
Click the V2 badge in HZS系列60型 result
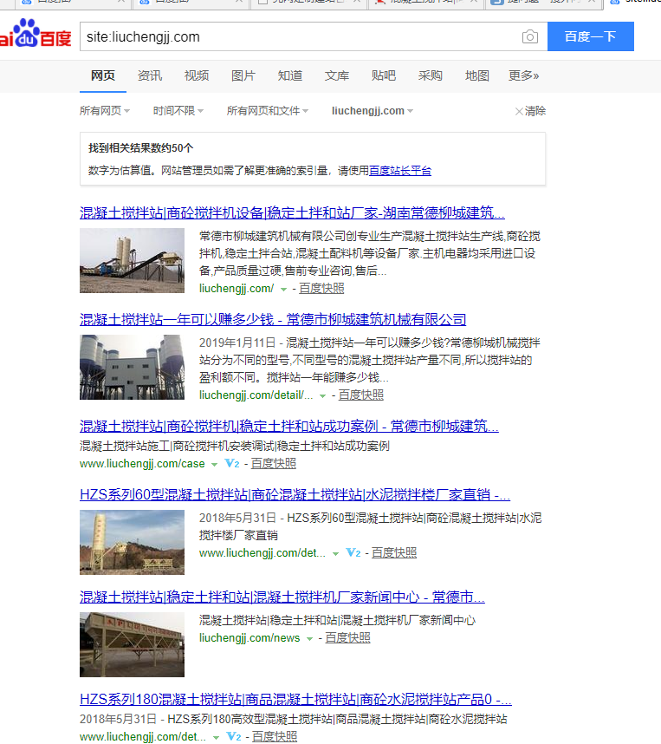point(353,552)
